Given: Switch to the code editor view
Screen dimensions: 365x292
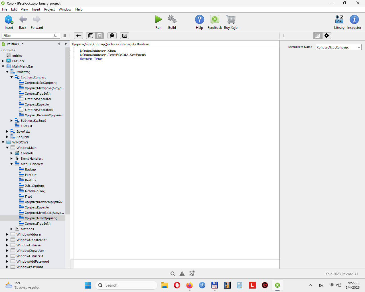Looking at the screenshot, I should (x=100, y=36).
